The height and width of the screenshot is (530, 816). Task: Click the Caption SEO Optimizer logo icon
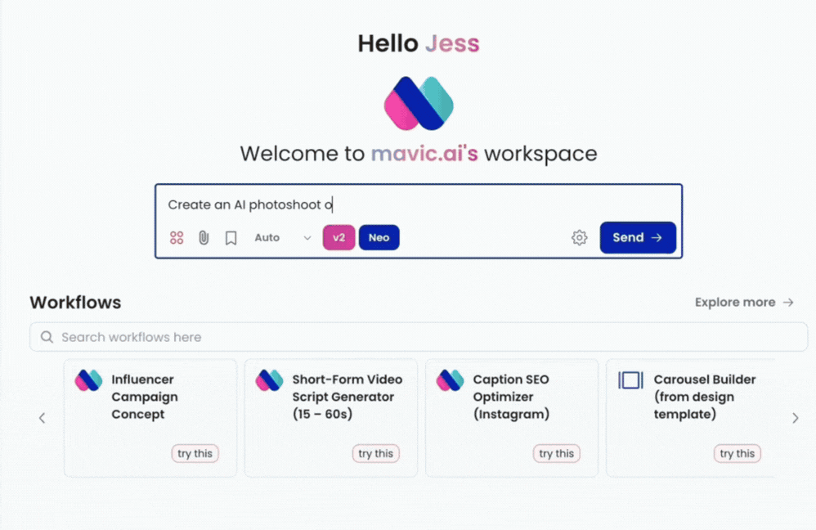(451, 380)
